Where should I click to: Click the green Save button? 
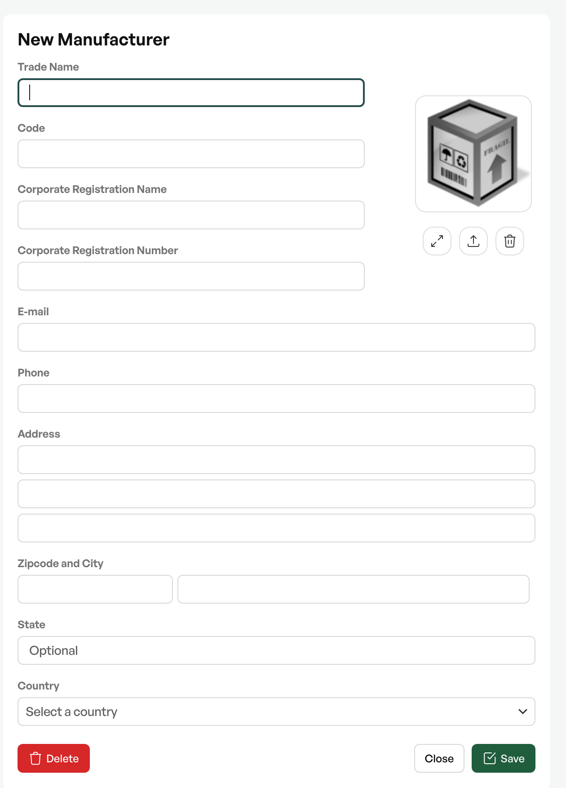click(x=504, y=758)
